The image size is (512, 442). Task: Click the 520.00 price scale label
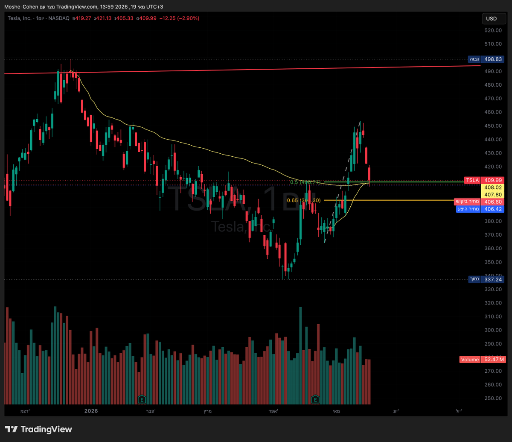(x=493, y=30)
